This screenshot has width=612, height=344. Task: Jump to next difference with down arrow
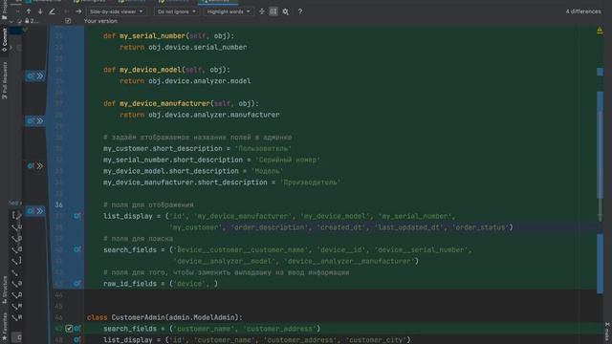pos(40,11)
